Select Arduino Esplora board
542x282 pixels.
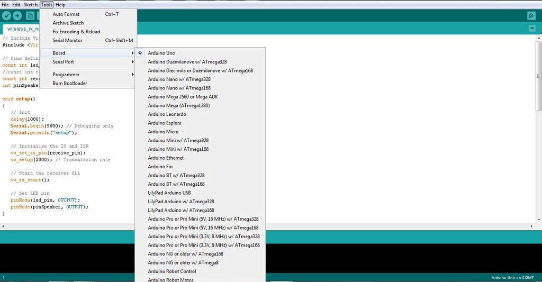pos(200,123)
